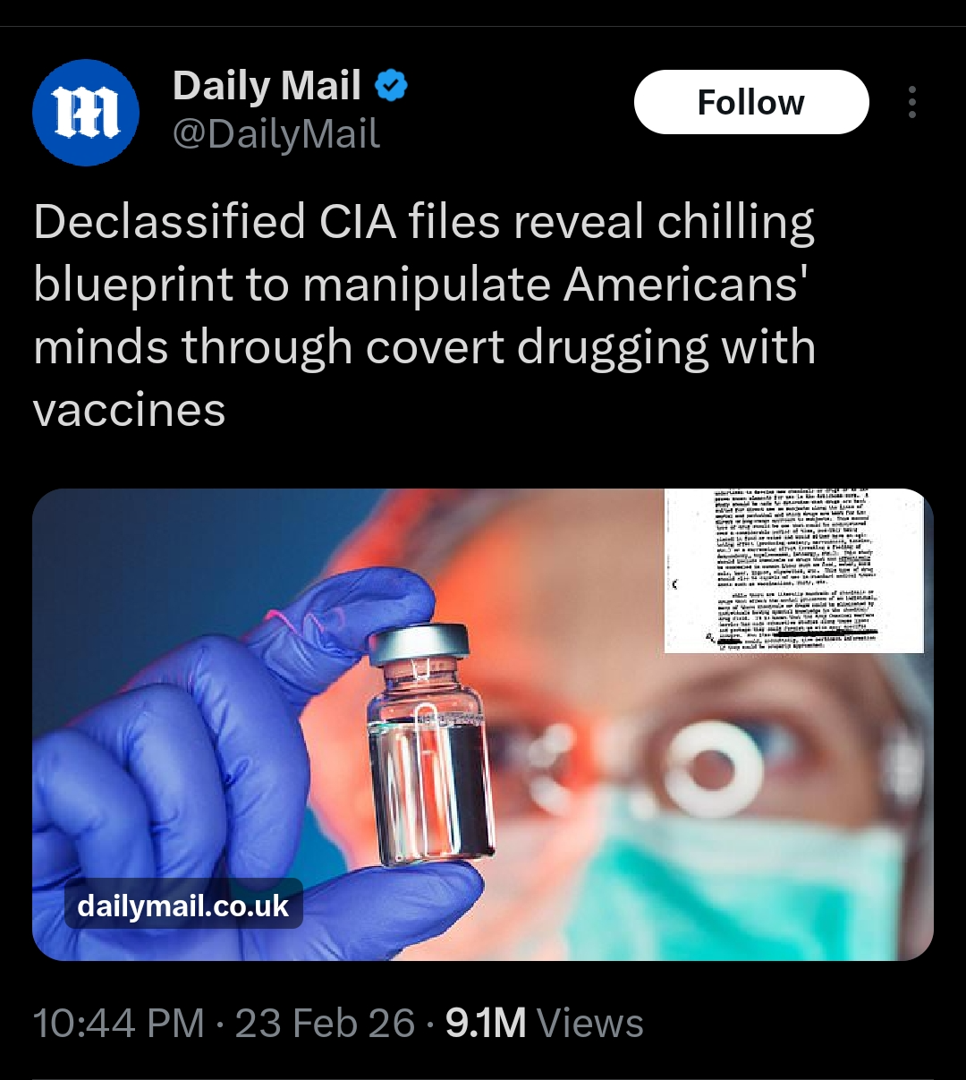Show the 9.1M view count
This screenshot has width=966, height=1080.
tap(486, 1023)
